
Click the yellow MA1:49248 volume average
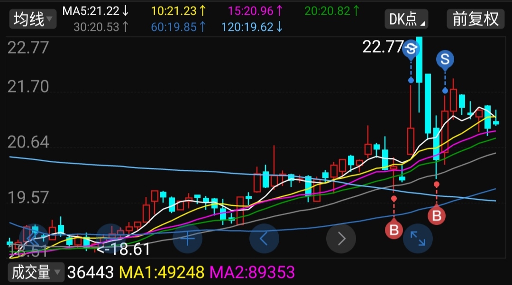click(162, 272)
